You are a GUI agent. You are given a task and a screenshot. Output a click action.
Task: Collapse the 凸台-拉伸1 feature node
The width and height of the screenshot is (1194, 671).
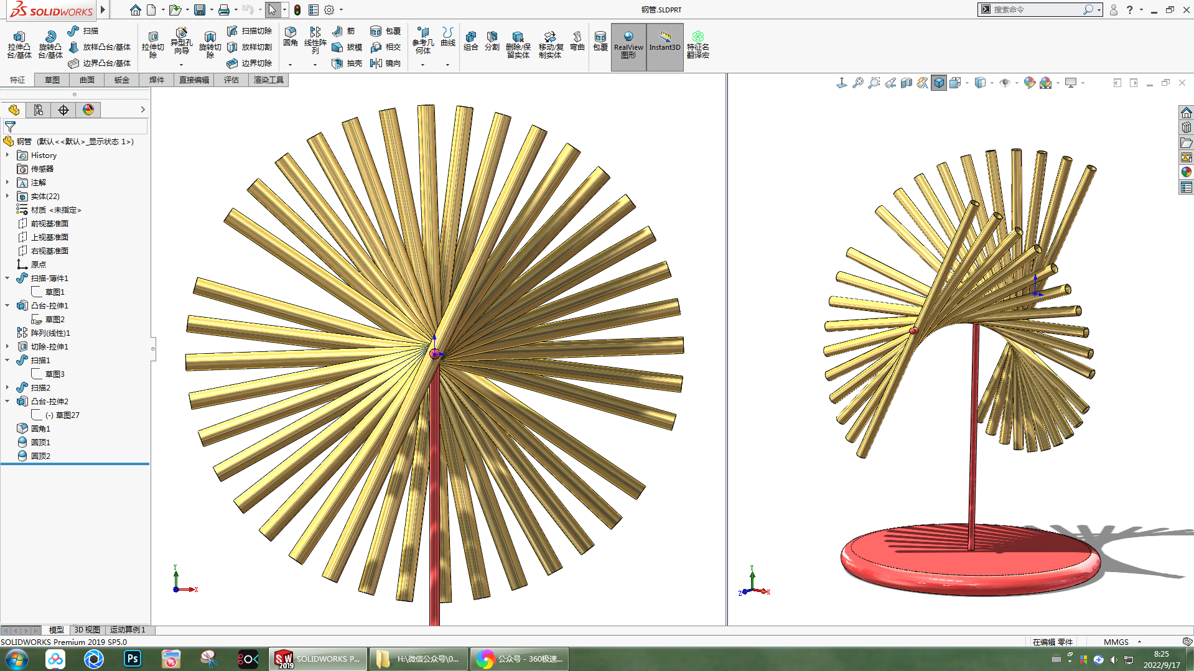[7, 305]
